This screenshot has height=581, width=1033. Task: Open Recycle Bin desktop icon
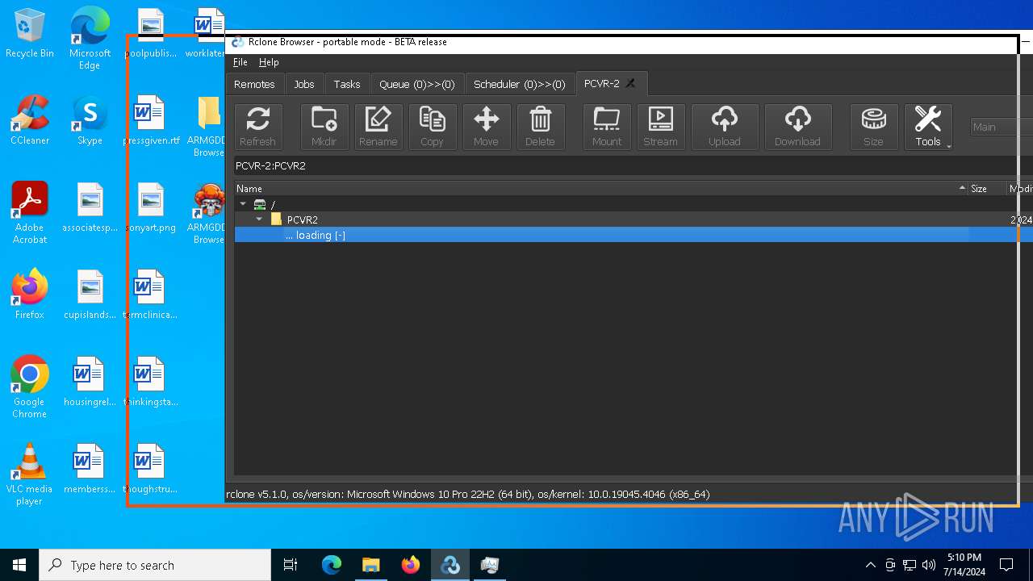(30, 34)
